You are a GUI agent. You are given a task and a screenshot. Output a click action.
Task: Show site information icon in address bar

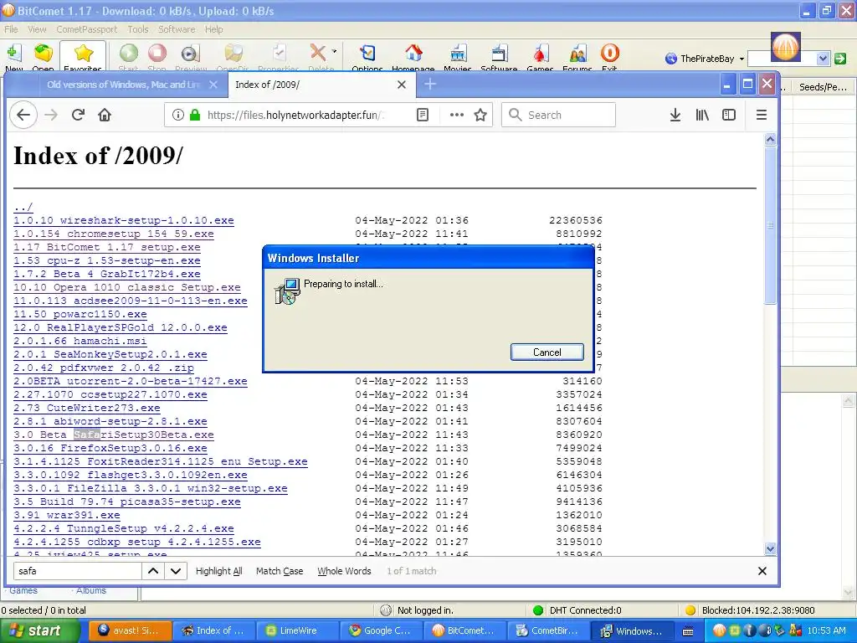(177, 115)
